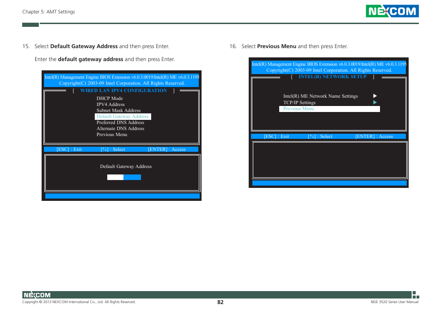Click the NEXCOM logo in the header
Screen dimensions: 441x311
(392, 11)
